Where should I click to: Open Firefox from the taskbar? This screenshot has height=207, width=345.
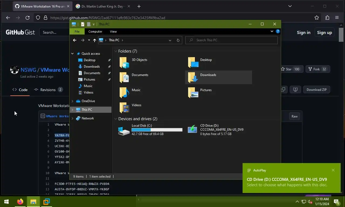coord(20,201)
